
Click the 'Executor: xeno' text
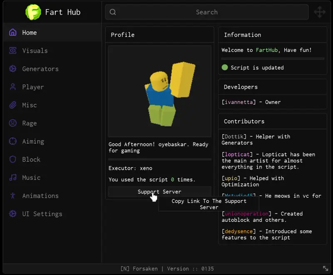click(130, 168)
